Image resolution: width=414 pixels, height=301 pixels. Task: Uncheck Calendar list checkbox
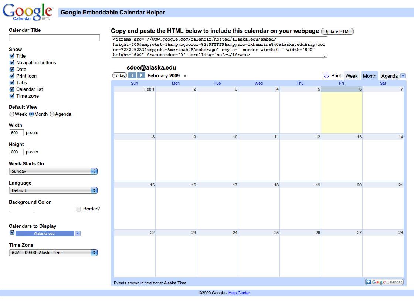12,89
